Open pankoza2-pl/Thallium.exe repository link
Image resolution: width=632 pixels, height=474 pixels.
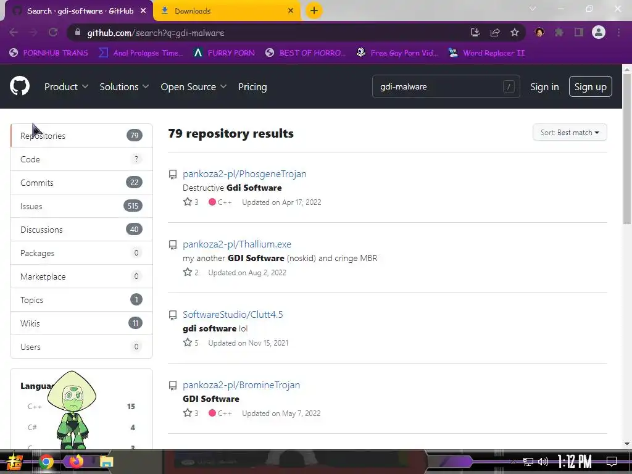click(x=236, y=244)
